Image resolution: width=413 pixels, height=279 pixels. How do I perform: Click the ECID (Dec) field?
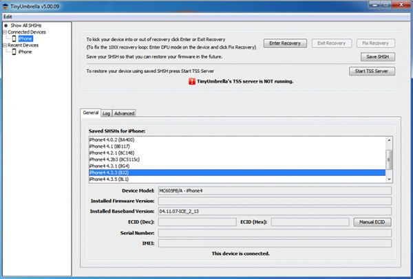(x=197, y=222)
